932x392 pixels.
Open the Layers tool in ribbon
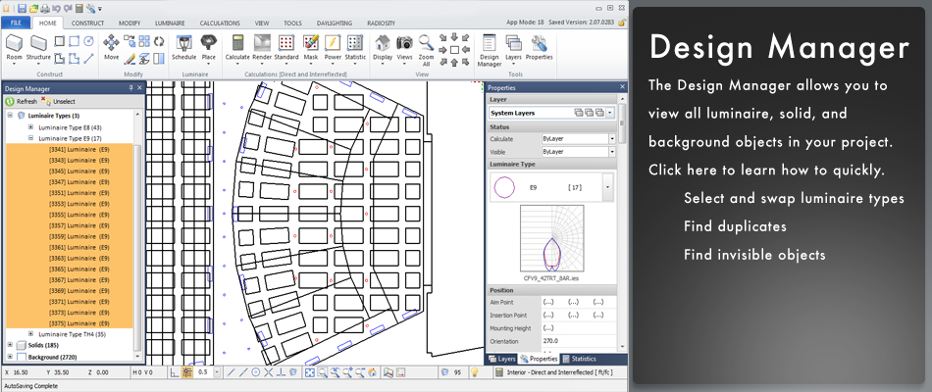(513, 47)
